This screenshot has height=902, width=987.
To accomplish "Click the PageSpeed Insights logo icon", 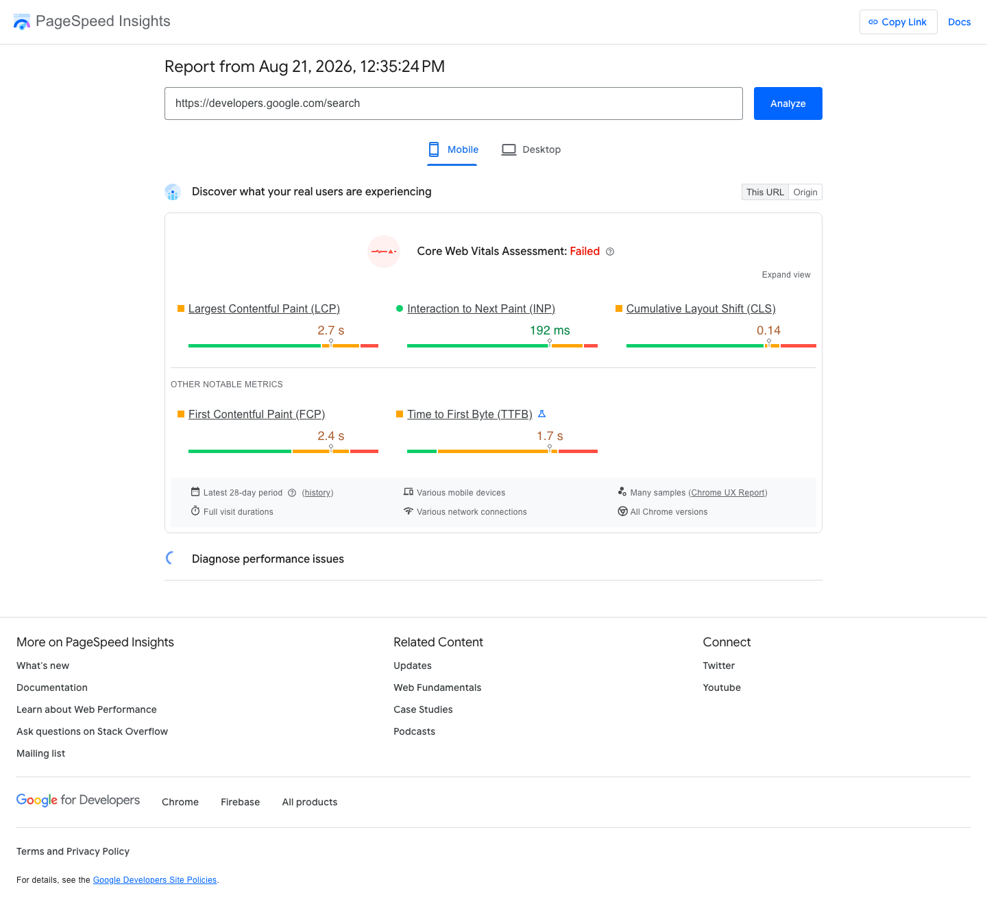I will tap(22, 22).
